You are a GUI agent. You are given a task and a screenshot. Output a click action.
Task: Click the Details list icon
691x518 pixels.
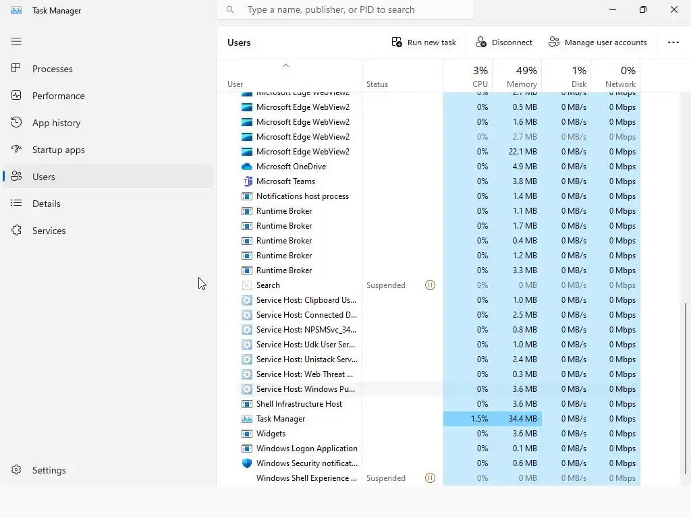pyautogui.click(x=16, y=203)
